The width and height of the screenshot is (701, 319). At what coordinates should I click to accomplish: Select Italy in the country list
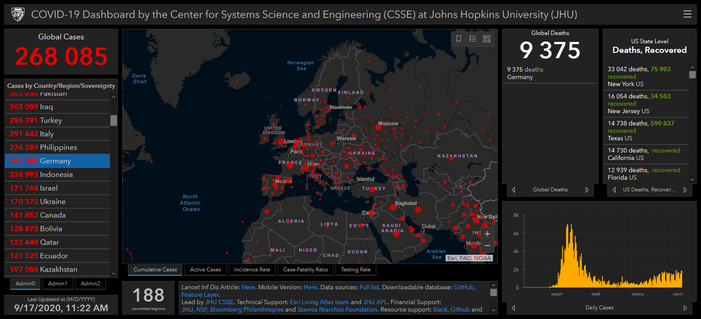click(57, 134)
